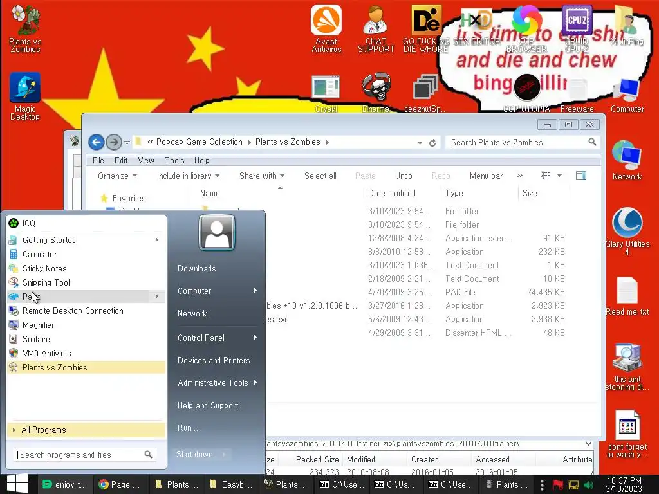The height and width of the screenshot is (494, 659).
Task: Expand Getting Started submenu arrow
Action: [157, 240]
